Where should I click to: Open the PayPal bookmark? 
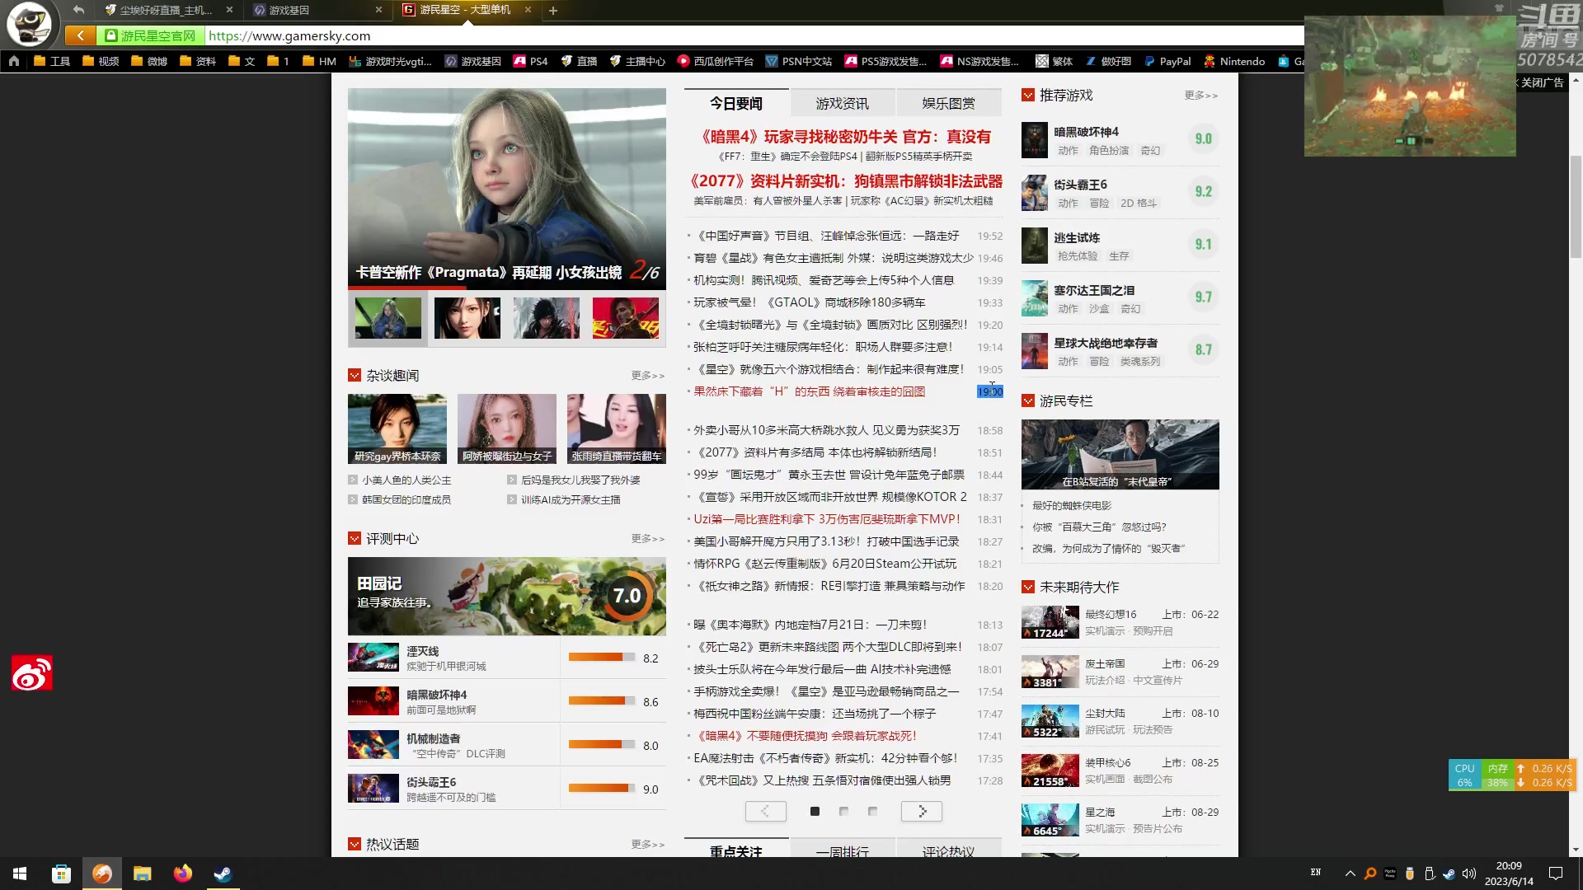(x=1167, y=61)
